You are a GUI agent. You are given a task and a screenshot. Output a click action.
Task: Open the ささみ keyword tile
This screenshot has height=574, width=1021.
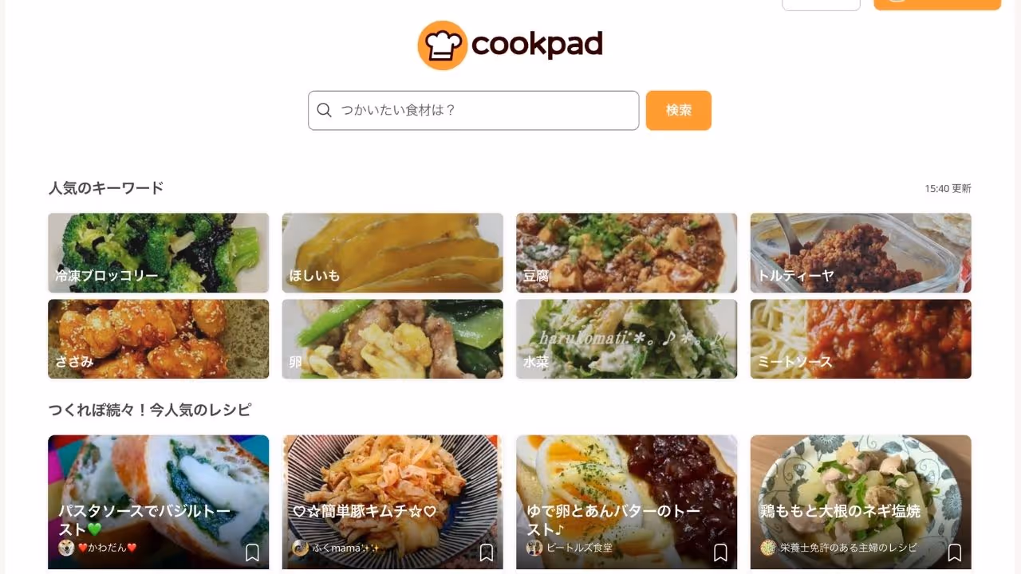tap(159, 339)
